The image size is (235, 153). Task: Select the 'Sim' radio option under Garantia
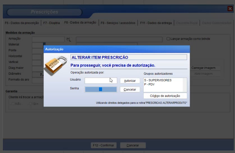31,103
